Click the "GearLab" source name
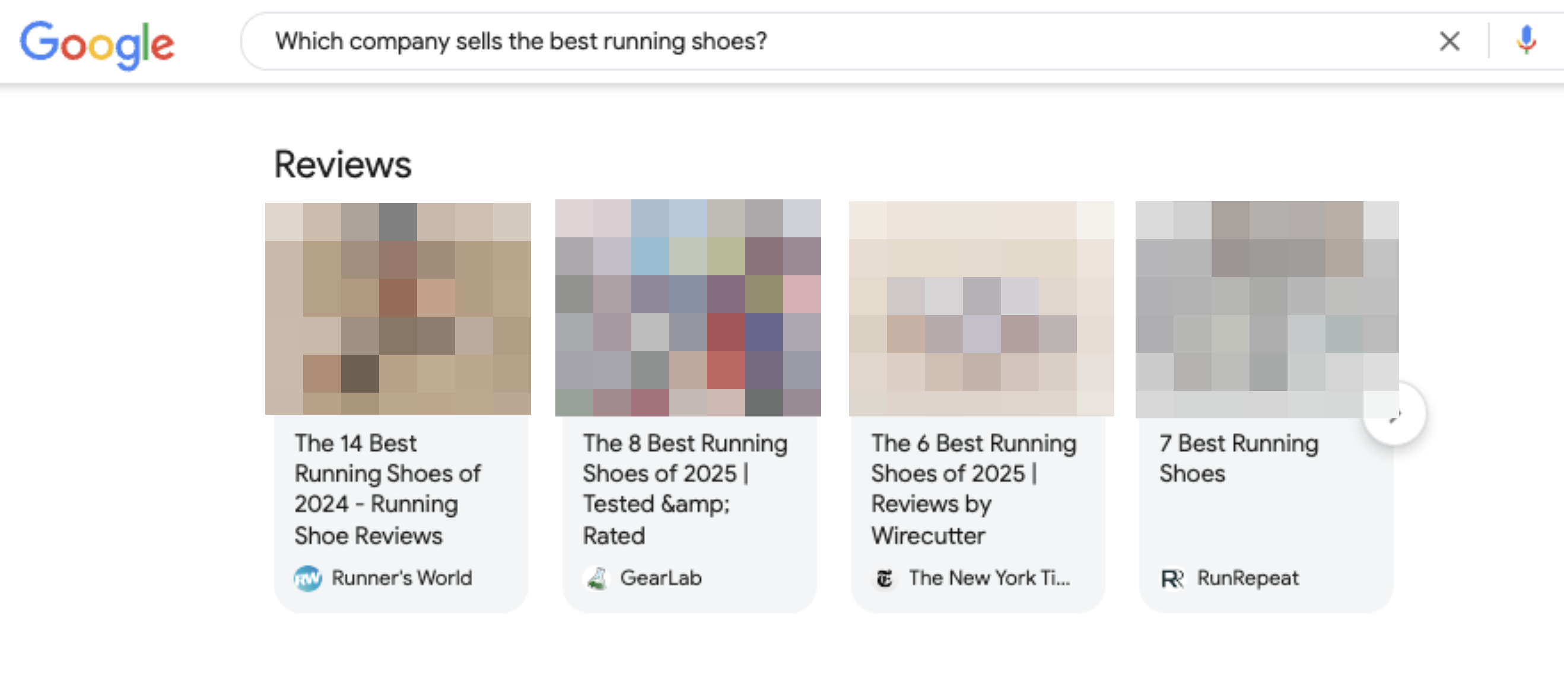This screenshot has height=687, width=1564. [660, 578]
